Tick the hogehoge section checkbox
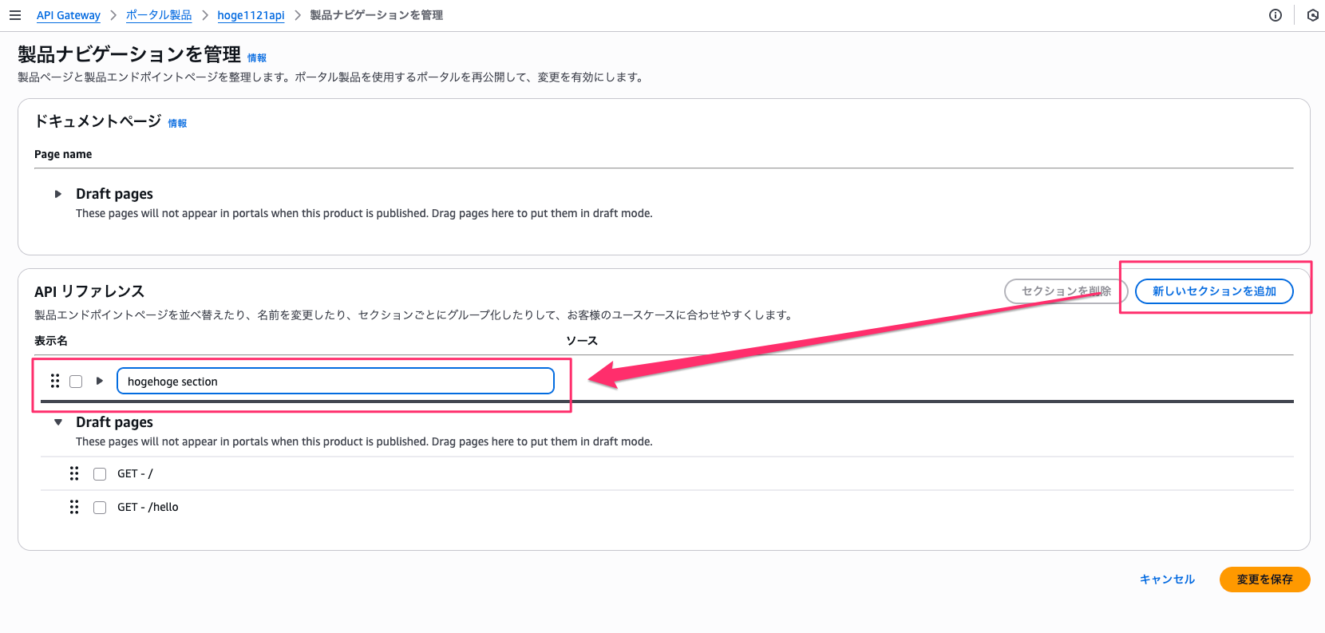 pos(76,382)
